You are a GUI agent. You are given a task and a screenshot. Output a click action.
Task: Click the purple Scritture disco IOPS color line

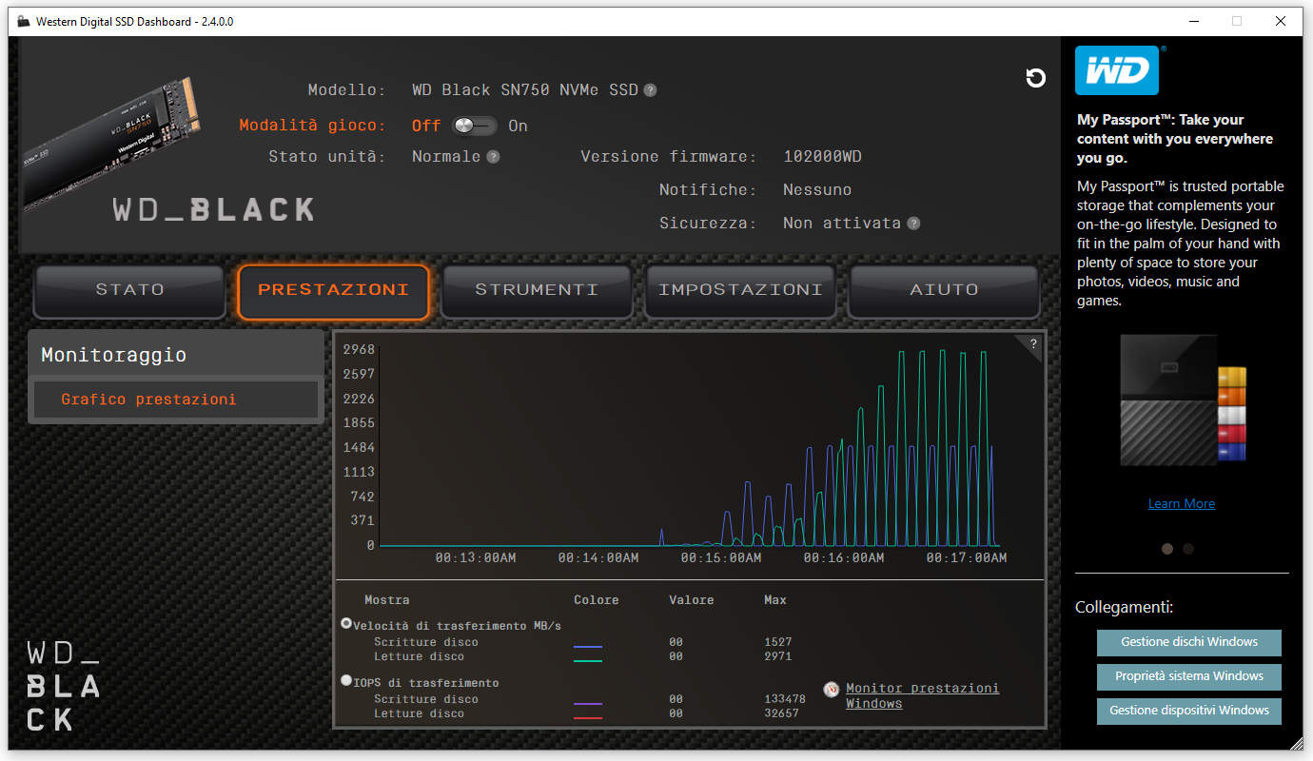point(588,704)
